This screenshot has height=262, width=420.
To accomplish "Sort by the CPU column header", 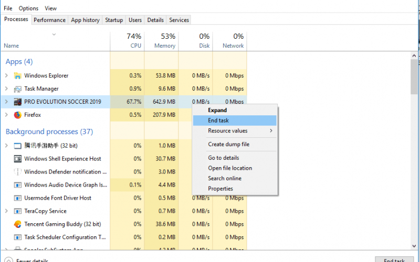I will click(x=127, y=41).
